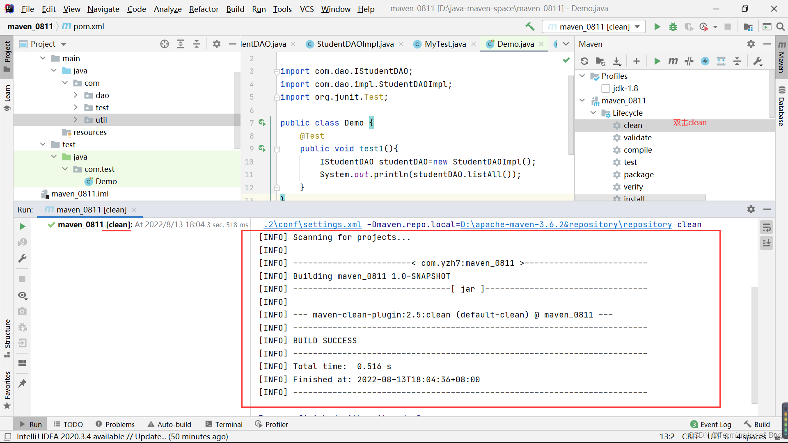The width and height of the screenshot is (788, 443).
Task: Click the Project tree vertical scrollbar
Action: coord(237,111)
